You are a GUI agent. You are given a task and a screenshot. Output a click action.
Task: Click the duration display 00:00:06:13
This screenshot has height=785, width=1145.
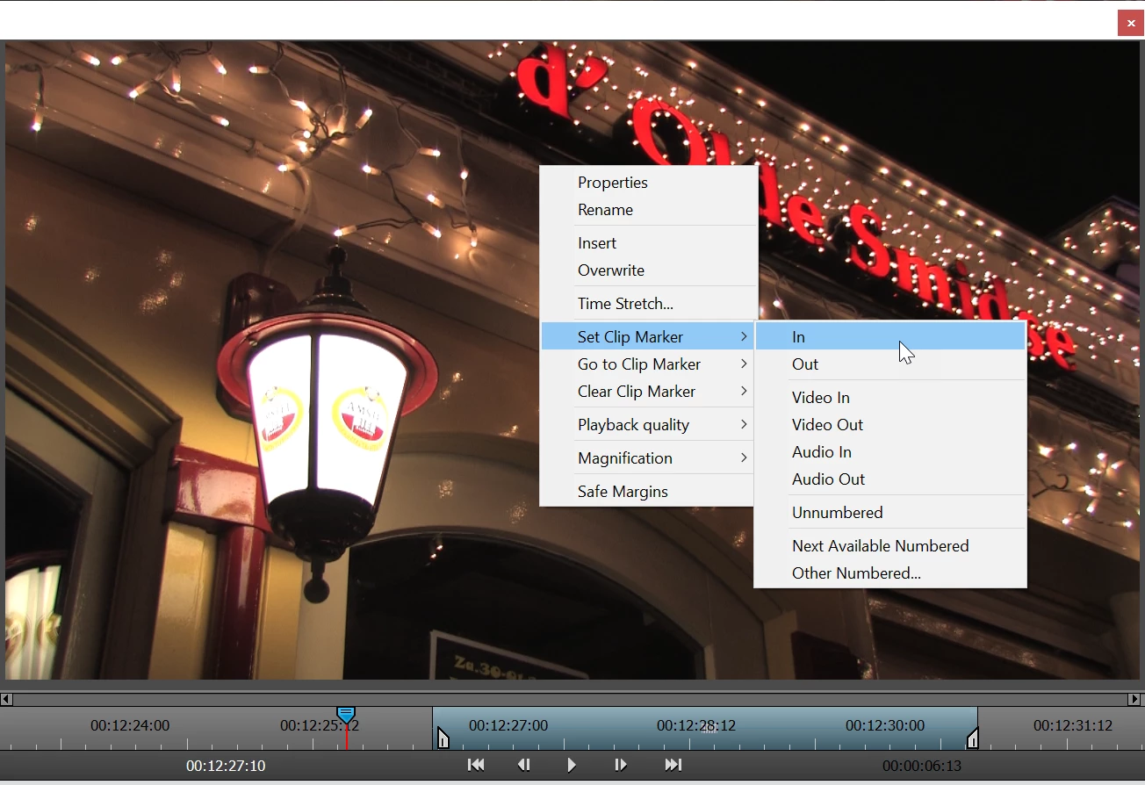[922, 767]
